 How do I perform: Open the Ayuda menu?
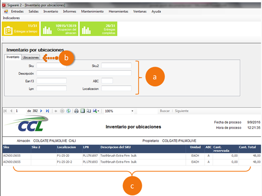click(x=156, y=11)
